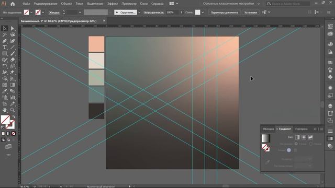Select the Rectangle tool
Viewport: 335px width, 188px height.
tap(5, 53)
